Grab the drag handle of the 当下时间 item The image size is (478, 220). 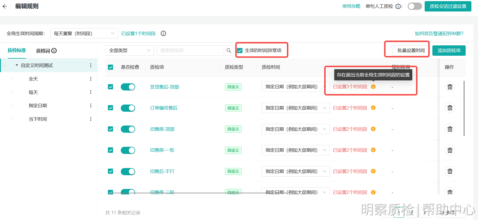pos(12,119)
